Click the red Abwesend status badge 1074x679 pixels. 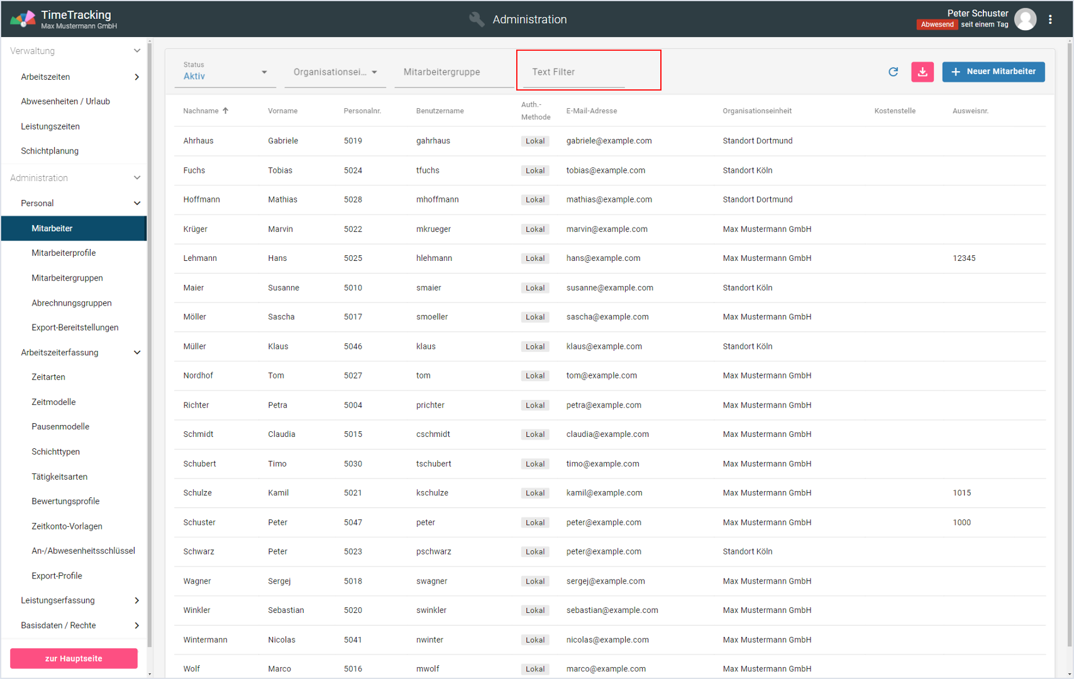tap(937, 25)
